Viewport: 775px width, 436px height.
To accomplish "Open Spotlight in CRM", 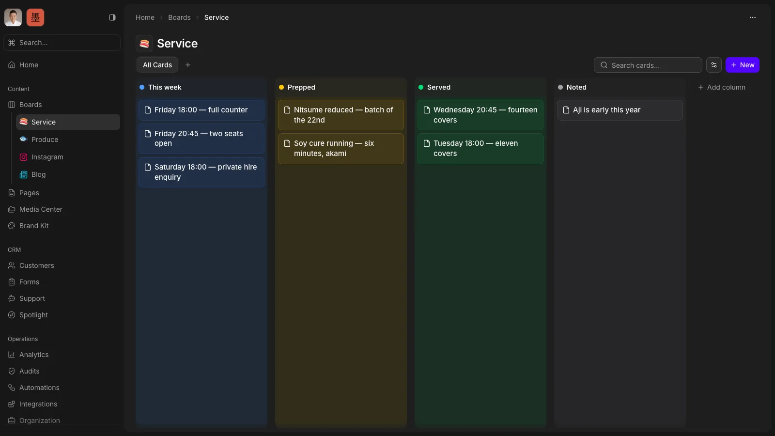I will click(62, 315).
